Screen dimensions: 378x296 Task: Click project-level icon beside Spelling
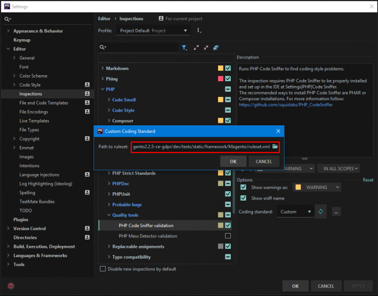click(x=87, y=192)
